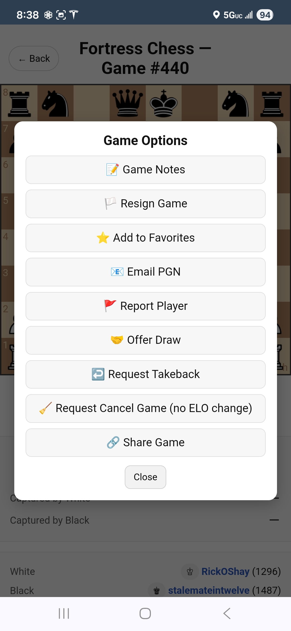This screenshot has width=291, height=631.
Task: Select the Request Takeback option
Action: tap(145, 374)
